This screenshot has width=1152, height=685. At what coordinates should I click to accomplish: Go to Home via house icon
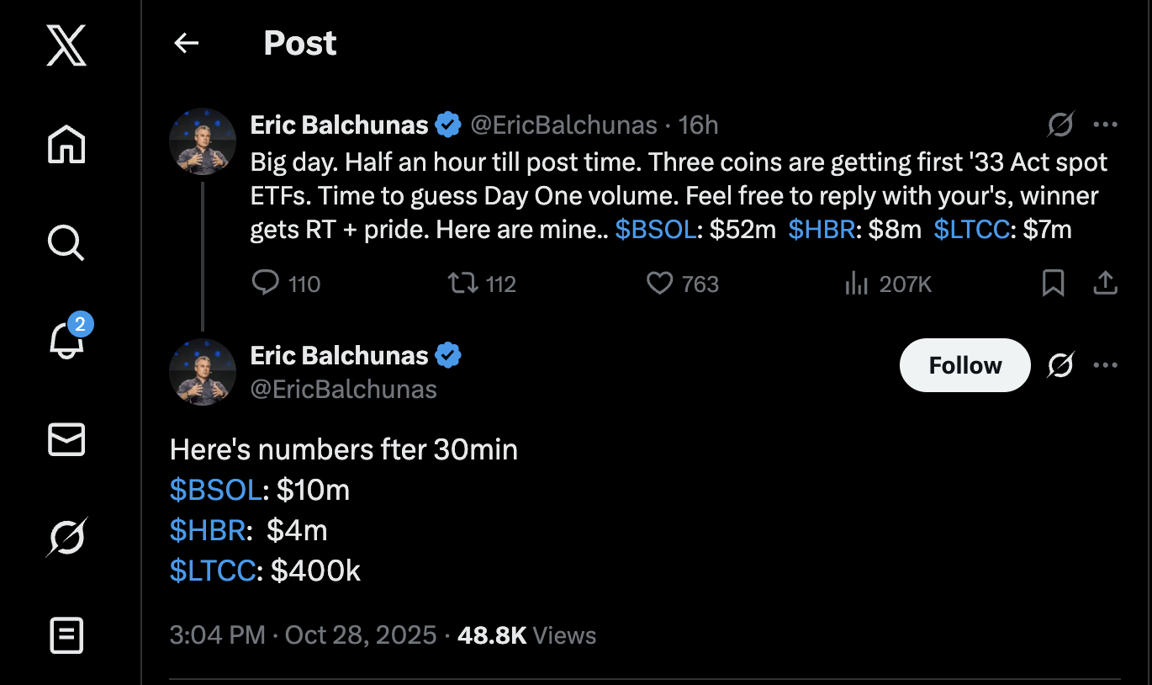(x=66, y=144)
